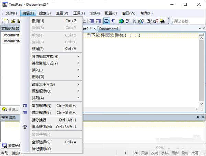Toggle the 只读 read-only status indicator
The height and width of the screenshot is (156, 206).
(145, 153)
